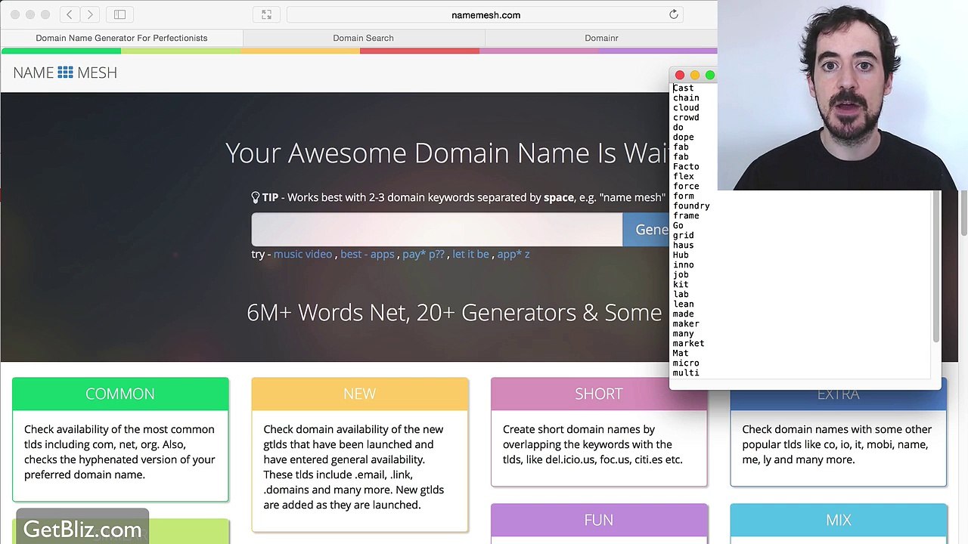The width and height of the screenshot is (968, 544).
Task: Click the word 'kit' in text window
Action: coord(681,284)
